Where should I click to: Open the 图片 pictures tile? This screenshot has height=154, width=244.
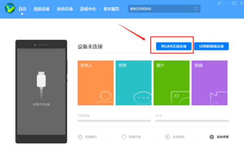[x=172, y=83]
